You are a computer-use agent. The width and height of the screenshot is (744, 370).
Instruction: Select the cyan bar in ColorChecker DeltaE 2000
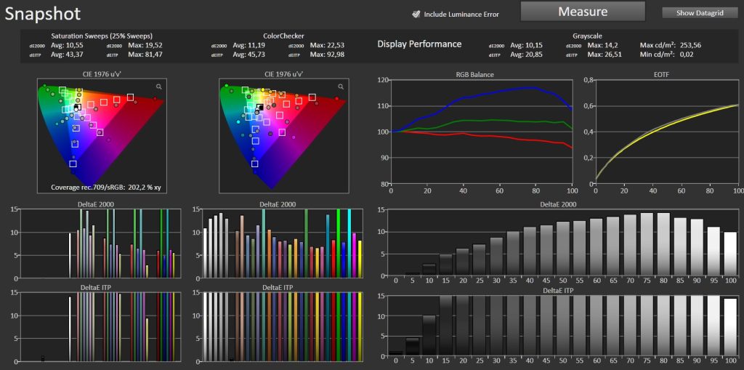point(349,244)
